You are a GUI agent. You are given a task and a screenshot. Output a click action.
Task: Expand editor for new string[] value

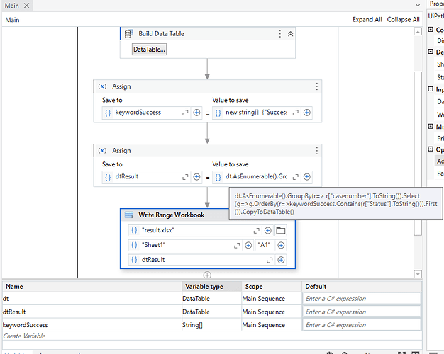(x=295, y=113)
